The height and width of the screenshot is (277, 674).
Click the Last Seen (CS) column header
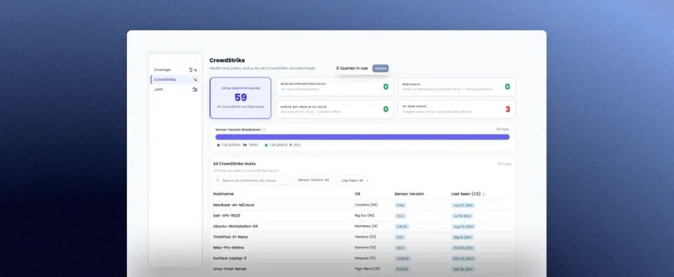(466, 194)
